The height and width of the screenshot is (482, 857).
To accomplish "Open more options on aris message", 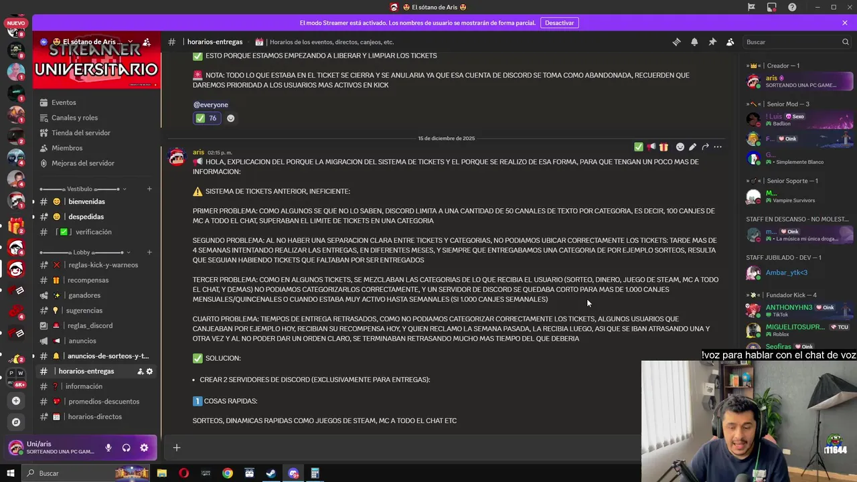I will tap(718, 147).
